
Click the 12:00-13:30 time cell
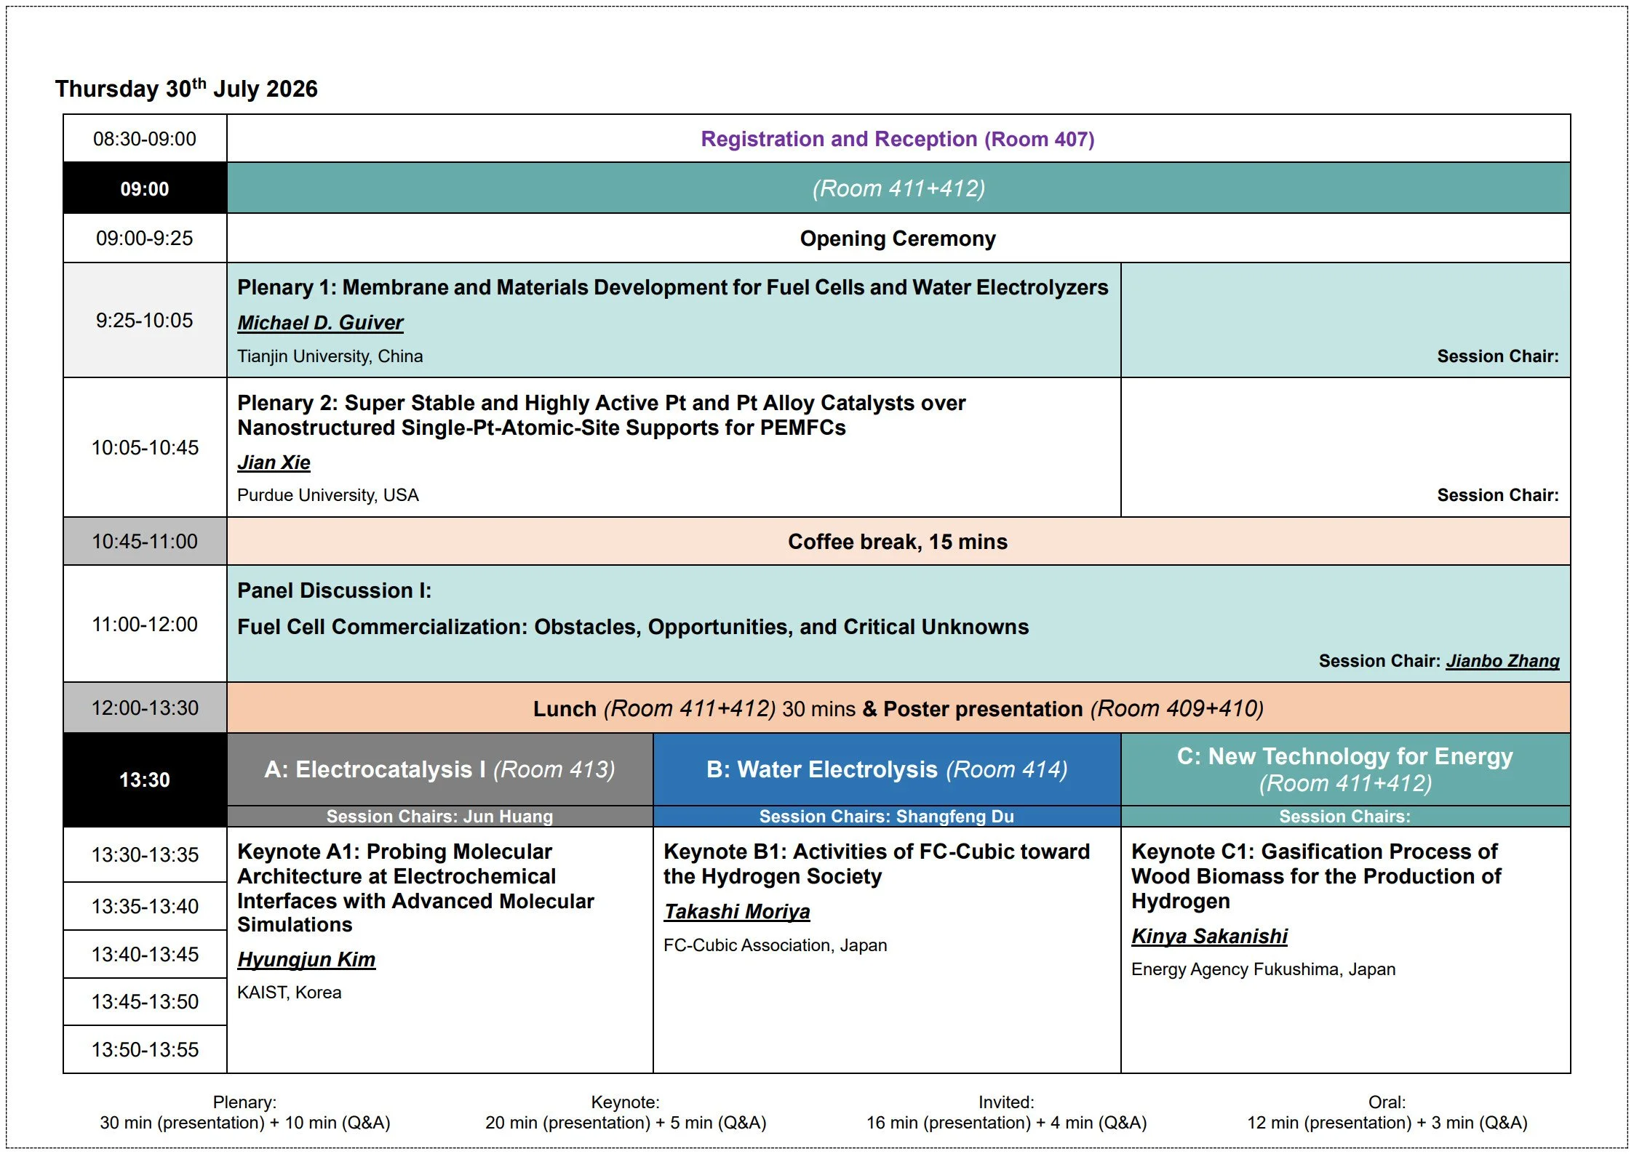coord(145,708)
